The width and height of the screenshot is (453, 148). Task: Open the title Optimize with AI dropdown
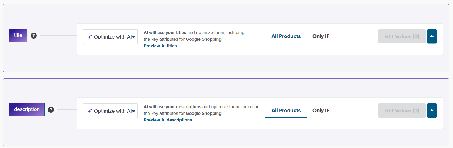(110, 37)
